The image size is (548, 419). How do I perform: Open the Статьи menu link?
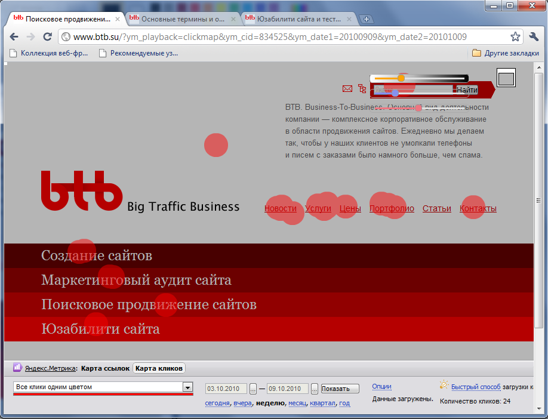(x=437, y=208)
